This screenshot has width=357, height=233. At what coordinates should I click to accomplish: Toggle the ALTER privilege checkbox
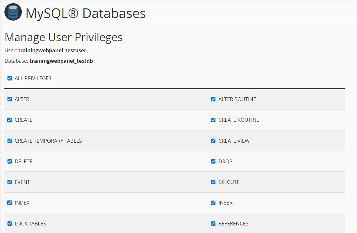pos(10,99)
